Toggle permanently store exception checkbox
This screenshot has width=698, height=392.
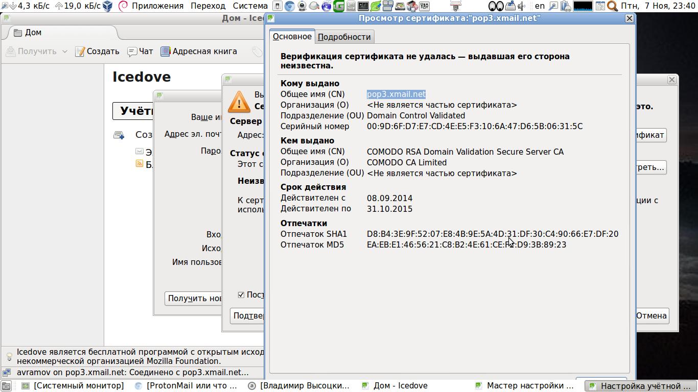(x=241, y=295)
